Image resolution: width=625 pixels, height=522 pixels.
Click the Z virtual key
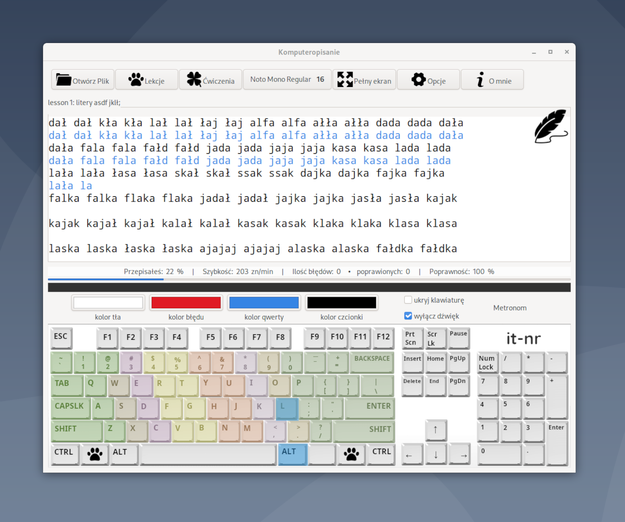(x=115, y=432)
